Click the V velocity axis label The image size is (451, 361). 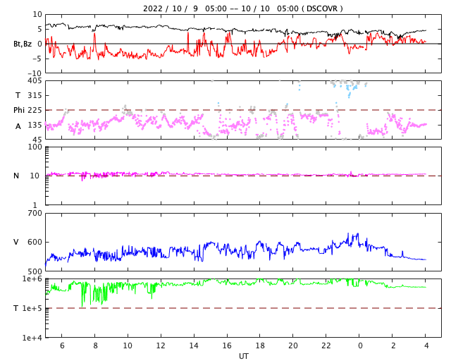click(x=16, y=242)
